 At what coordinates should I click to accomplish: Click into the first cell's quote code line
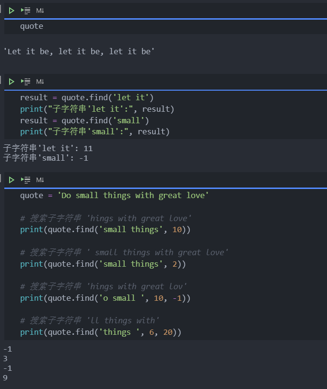[x=32, y=26]
